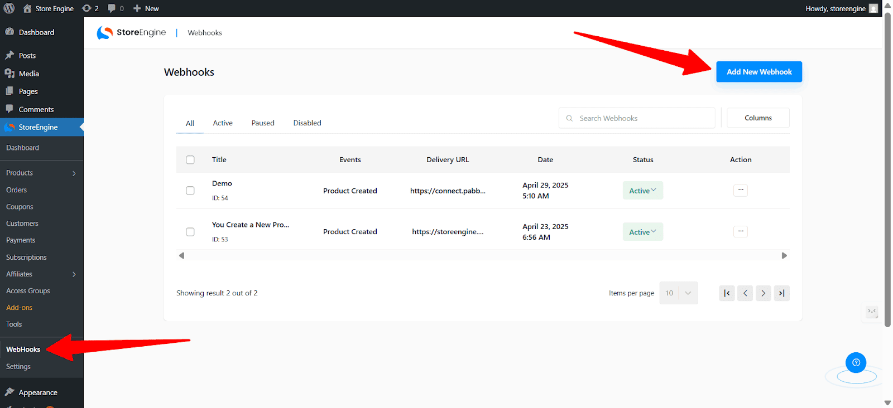Click the https://connect.pabb... delivery URL
The width and height of the screenshot is (893, 408).
click(448, 191)
